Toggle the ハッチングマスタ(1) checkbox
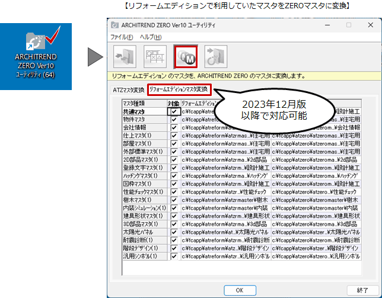382x298 pixels. pyautogui.click(x=174, y=176)
